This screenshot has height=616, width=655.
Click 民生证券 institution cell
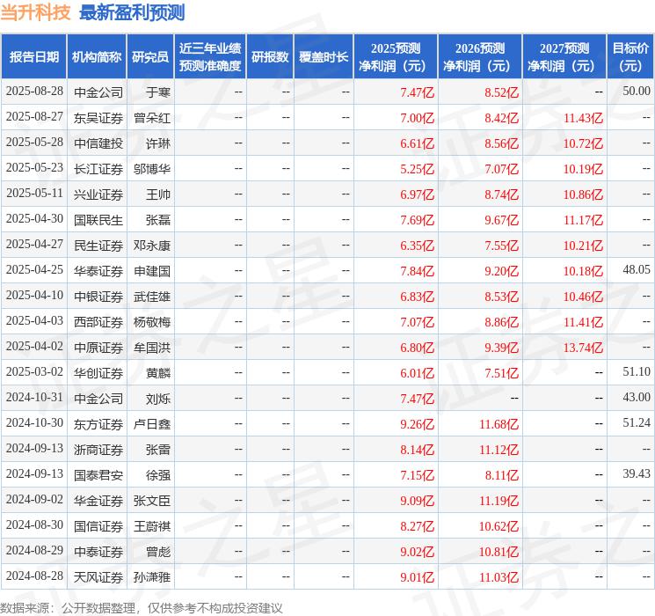tap(98, 246)
